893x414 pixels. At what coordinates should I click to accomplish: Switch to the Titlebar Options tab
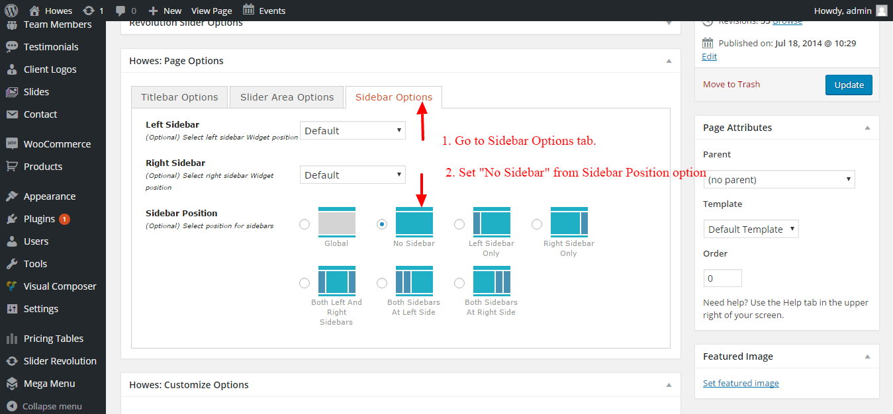tap(179, 97)
